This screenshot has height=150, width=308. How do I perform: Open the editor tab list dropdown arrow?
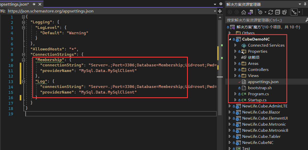point(215,4)
